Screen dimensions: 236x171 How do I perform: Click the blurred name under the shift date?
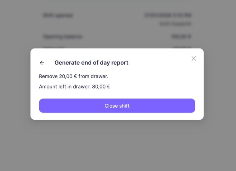pyautogui.click(x=175, y=24)
